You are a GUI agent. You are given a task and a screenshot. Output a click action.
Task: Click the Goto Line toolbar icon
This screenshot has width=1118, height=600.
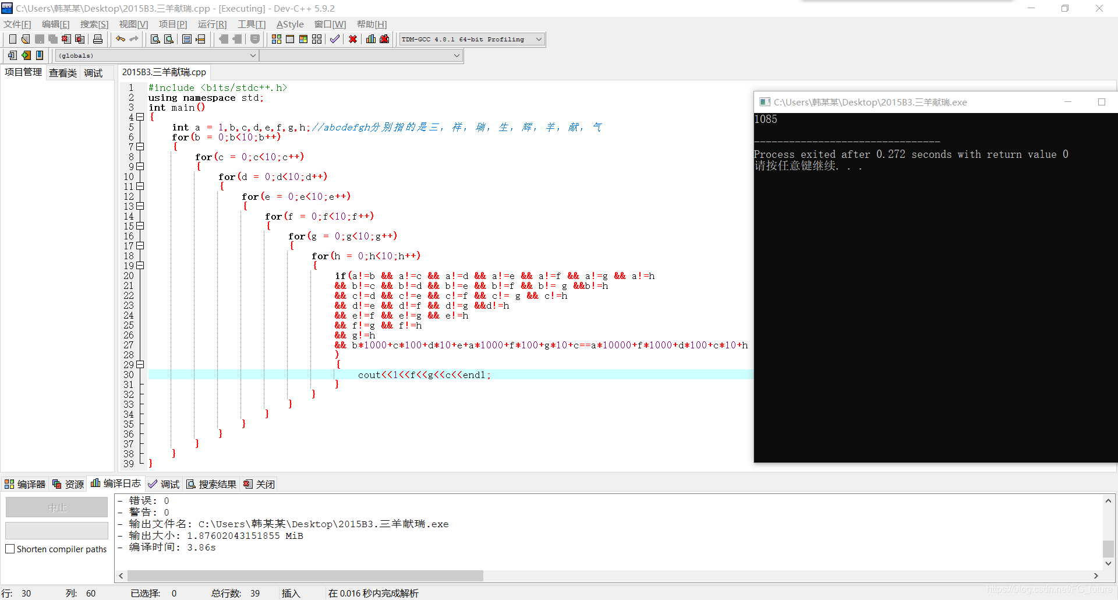point(201,39)
